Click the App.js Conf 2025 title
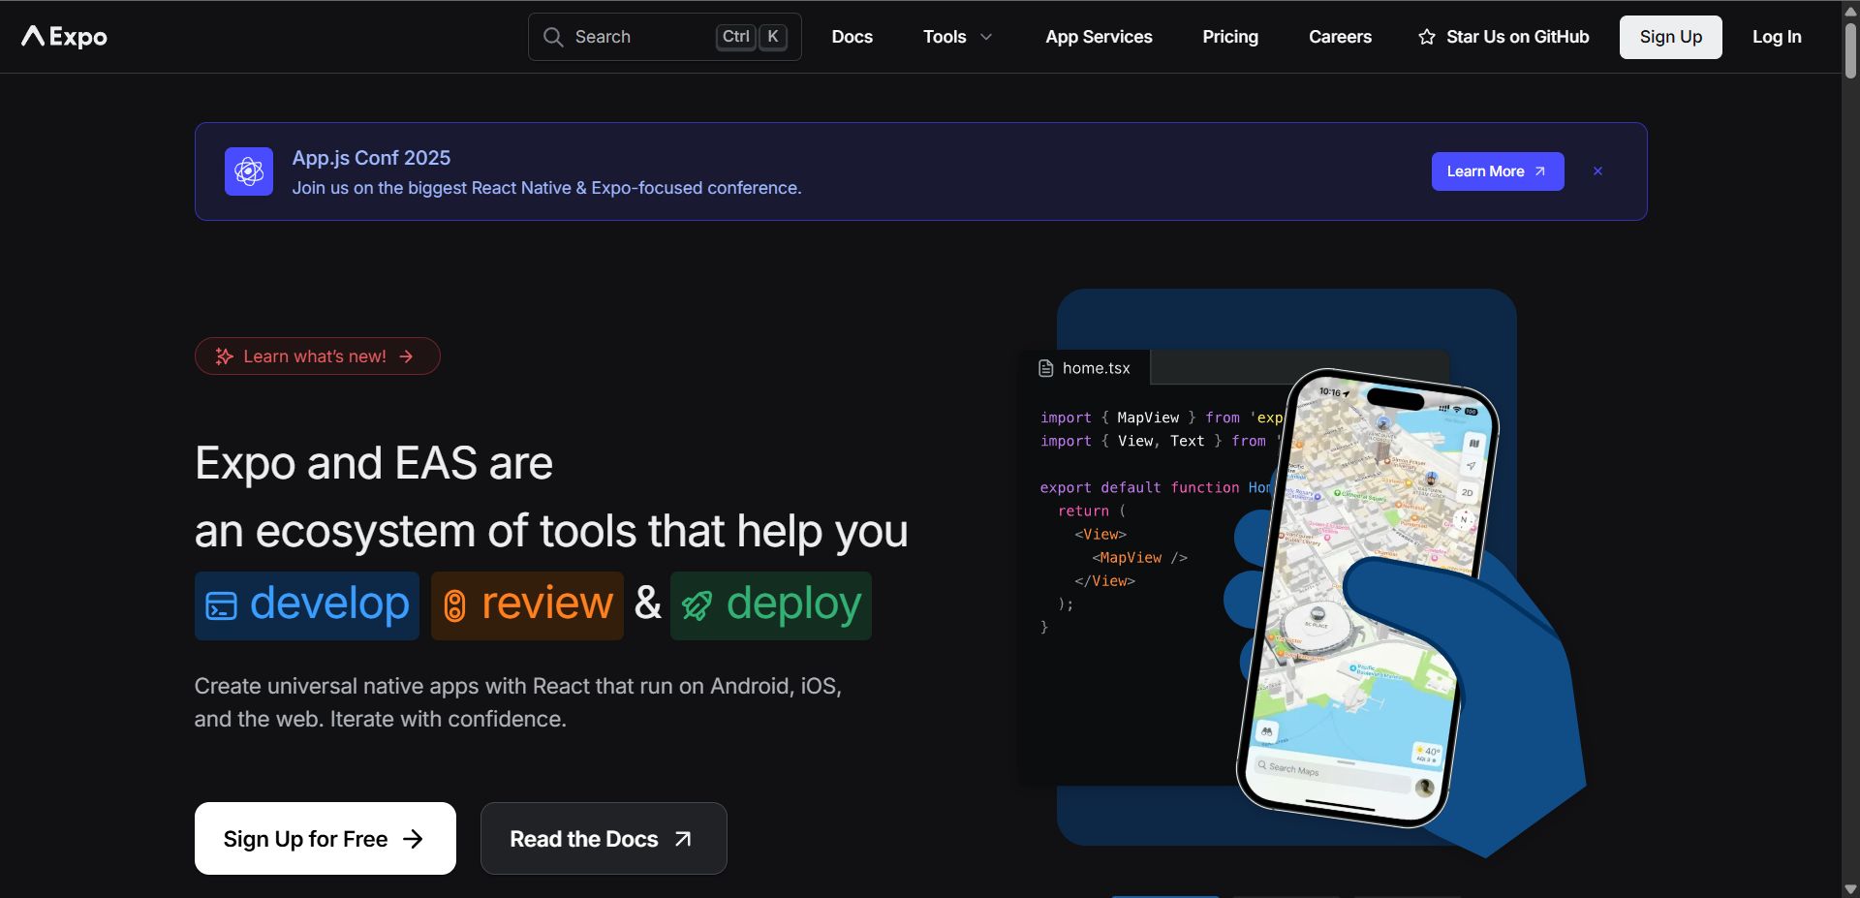The width and height of the screenshot is (1860, 898). click(x=371, y=158)
